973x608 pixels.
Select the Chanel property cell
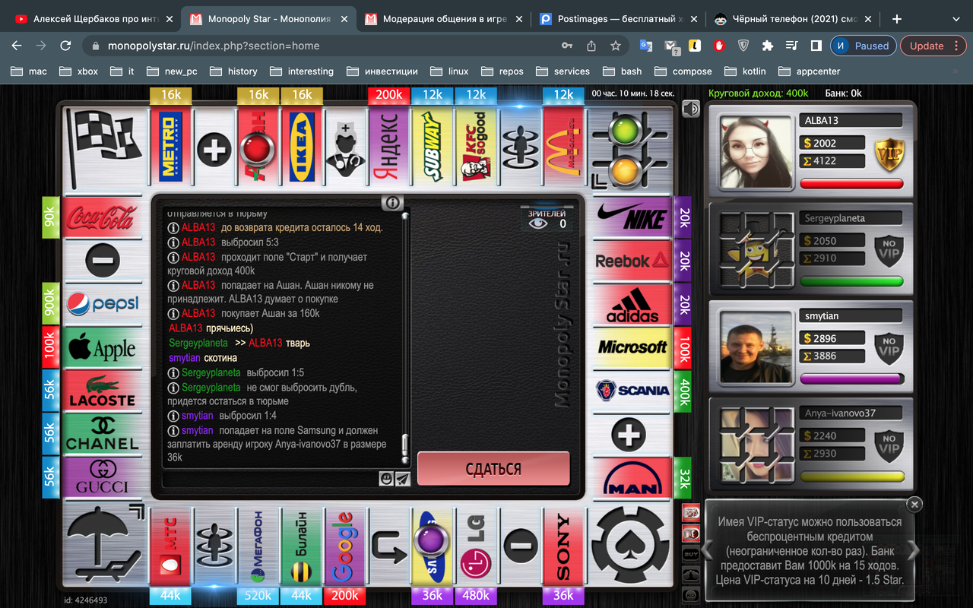tap(101, 435)
